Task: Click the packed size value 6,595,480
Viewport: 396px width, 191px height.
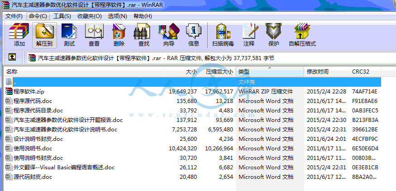Action: click(221, 130)
